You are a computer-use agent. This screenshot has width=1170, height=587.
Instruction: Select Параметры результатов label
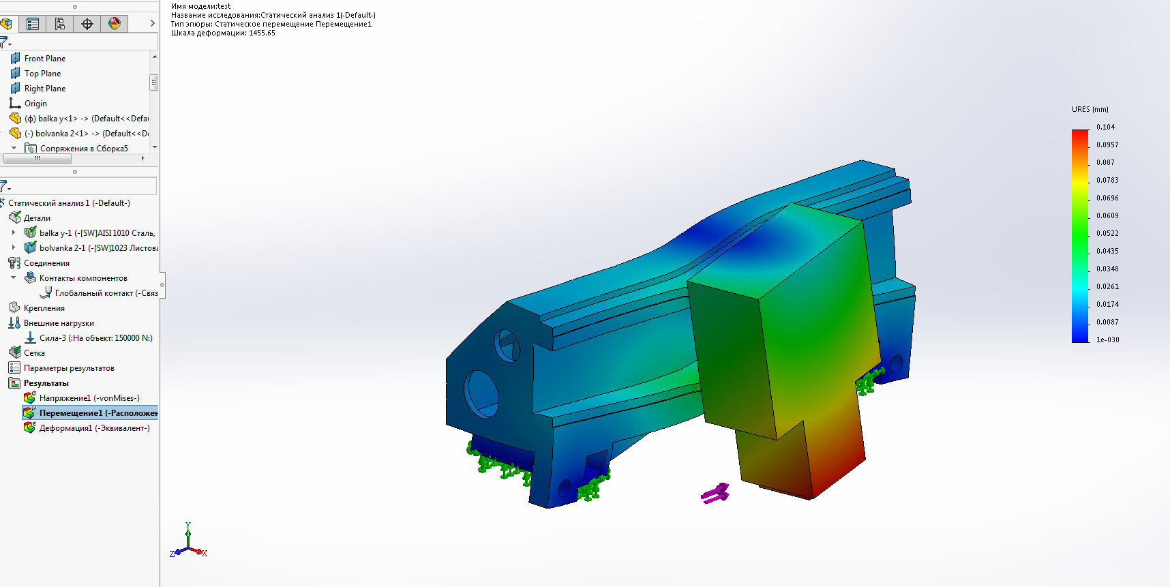[69, 368]
